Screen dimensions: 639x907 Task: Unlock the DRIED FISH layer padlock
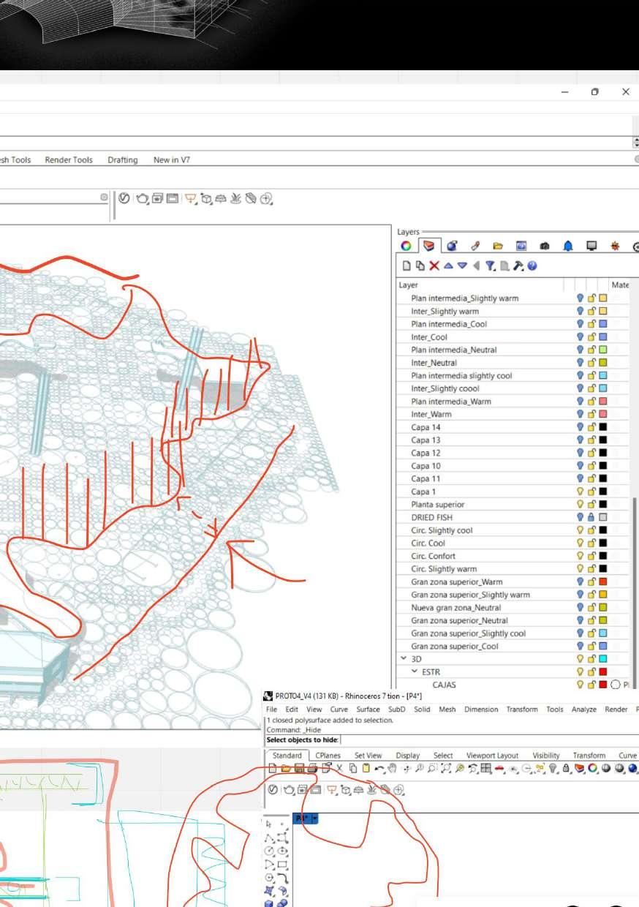591,517
